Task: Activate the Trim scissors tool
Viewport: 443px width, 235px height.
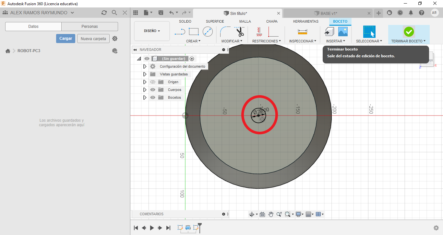Action: tap(240, 32)
